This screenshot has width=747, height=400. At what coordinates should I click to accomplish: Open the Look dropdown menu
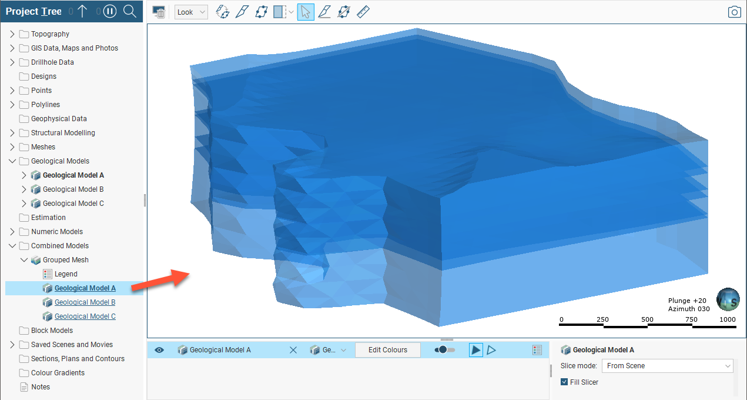[191, 12]
